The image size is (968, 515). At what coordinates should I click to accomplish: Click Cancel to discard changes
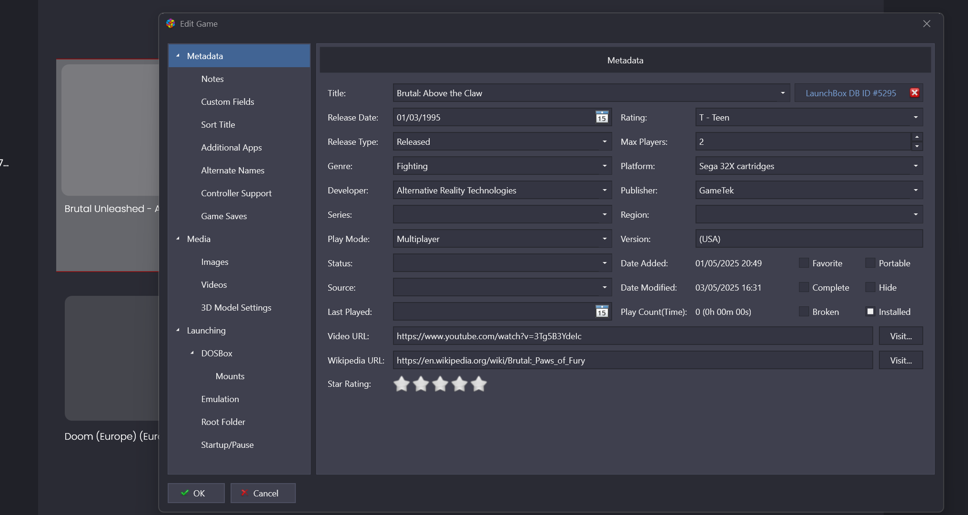click(263, 493)
